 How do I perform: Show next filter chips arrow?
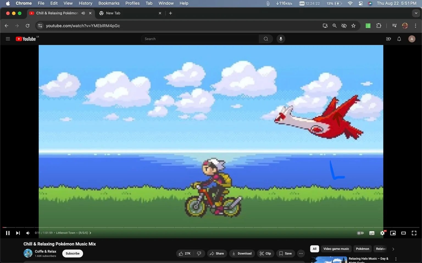coord(393,249)
